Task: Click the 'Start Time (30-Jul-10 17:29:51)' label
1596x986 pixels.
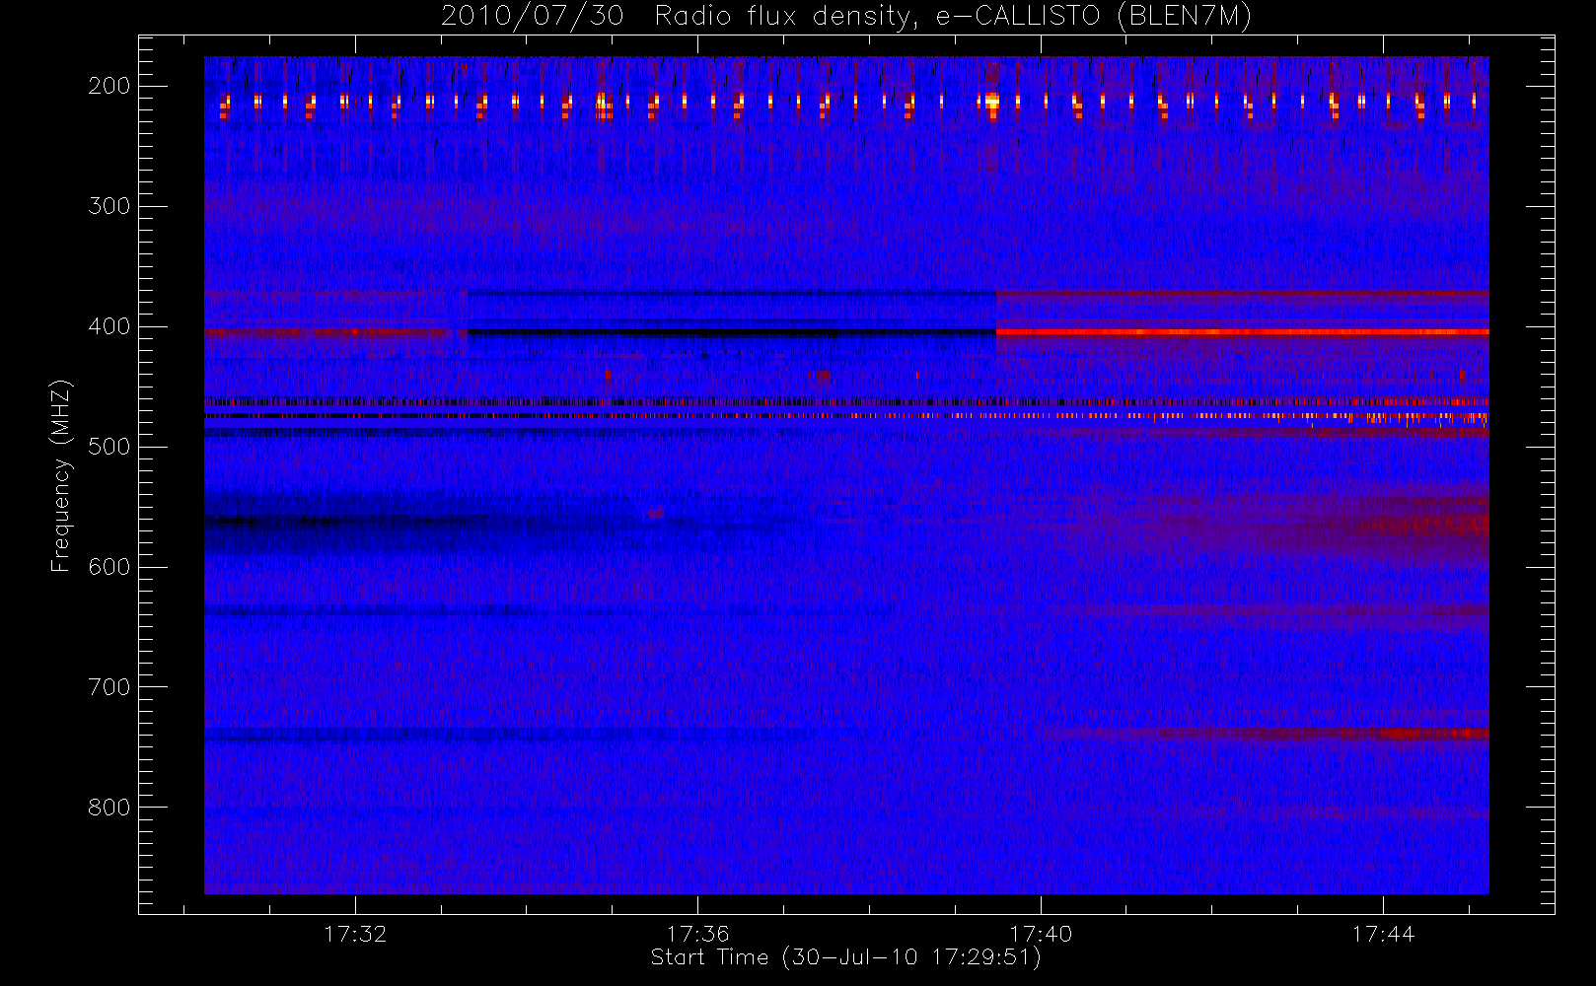Action: (846, 957)
